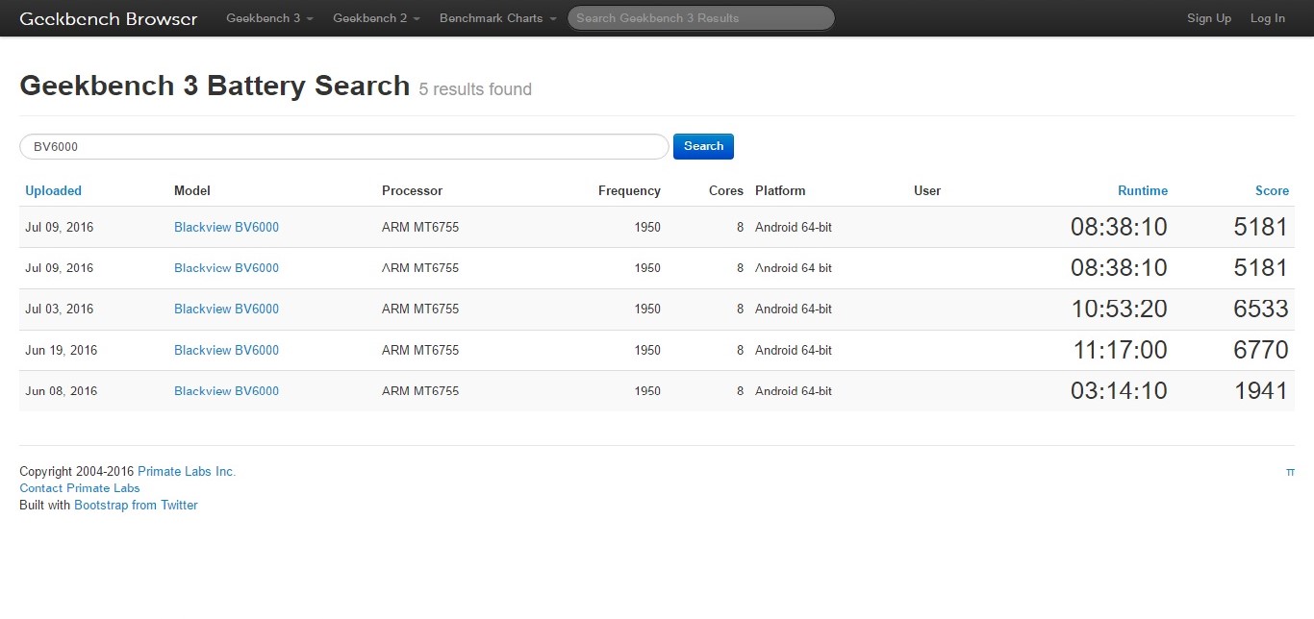Viewport: 1314px width, 619px height.
Task: Click the Cores column header
Action: click(x=726, y=190)
